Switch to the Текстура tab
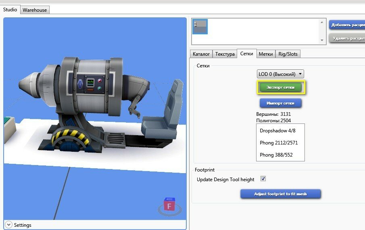The width and height of the screenshot is (365, 230). (x=225, y=54)
